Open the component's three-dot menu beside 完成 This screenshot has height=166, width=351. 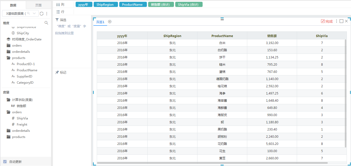pos(337,21)
